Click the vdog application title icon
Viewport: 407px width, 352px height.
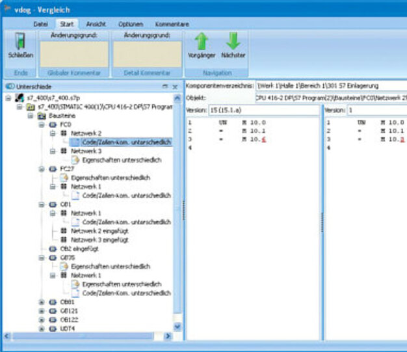pyautogui.click(x=8, y=9)
